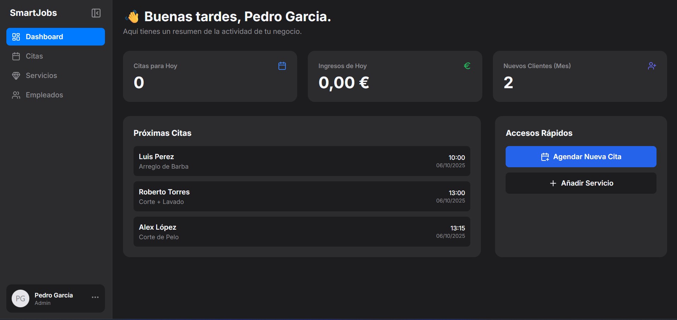Select the Alex López appointment

301,232
